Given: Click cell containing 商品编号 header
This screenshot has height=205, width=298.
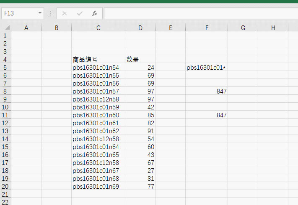Looking at the screenshot, I should pyautogui.click(x=98, y=60).
